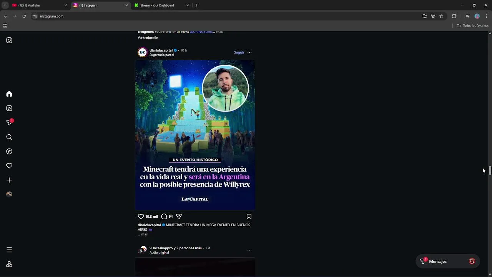Viewport: 492px width, 277px height.
Task: Open the diariolacapital username in the post header
Action: (161, 50)
